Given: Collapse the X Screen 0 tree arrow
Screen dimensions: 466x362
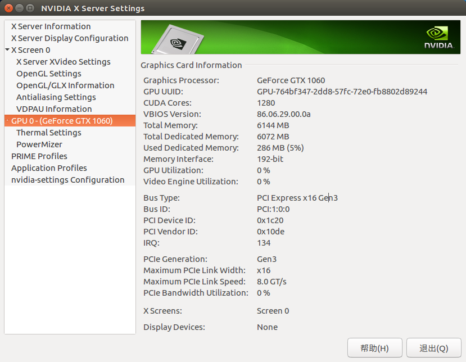Looking at the screenshot, I should (7, 49).
